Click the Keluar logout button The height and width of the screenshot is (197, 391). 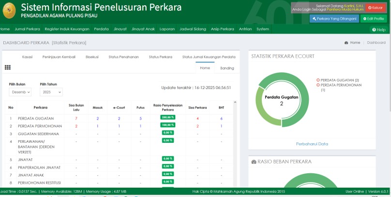(x=376, y=8)
